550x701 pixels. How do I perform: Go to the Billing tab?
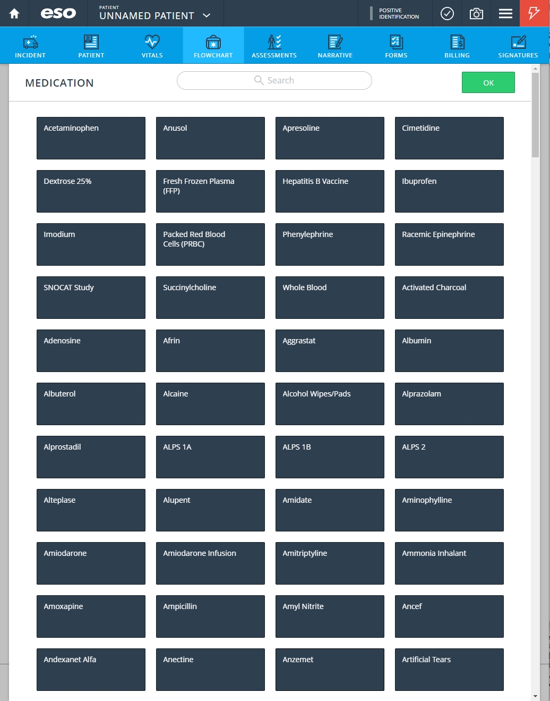[x=457, y=46]
